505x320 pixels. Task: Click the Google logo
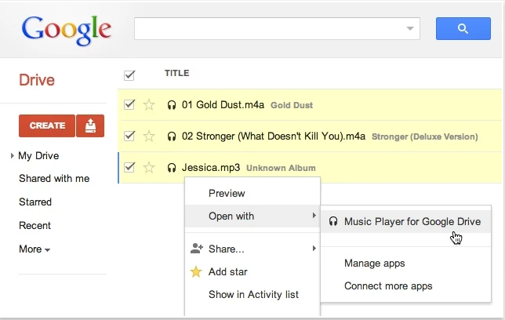tap(67, 30)
